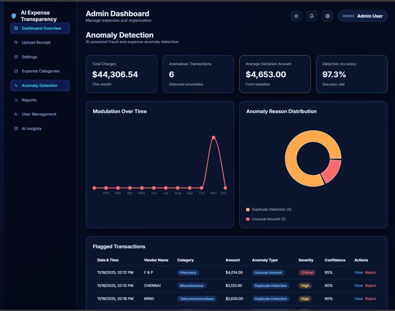
Task: Click the Unusual Amount anomaly type badge
Action: (268, 272)
